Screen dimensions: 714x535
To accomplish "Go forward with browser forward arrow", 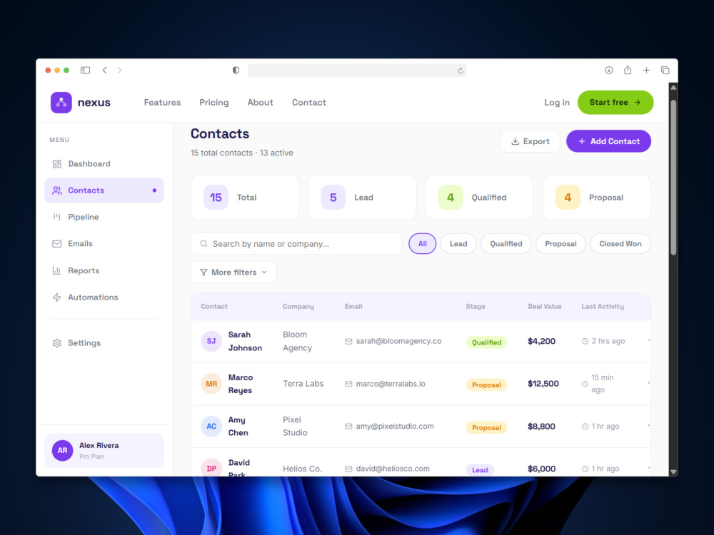I will click(119, 70).
